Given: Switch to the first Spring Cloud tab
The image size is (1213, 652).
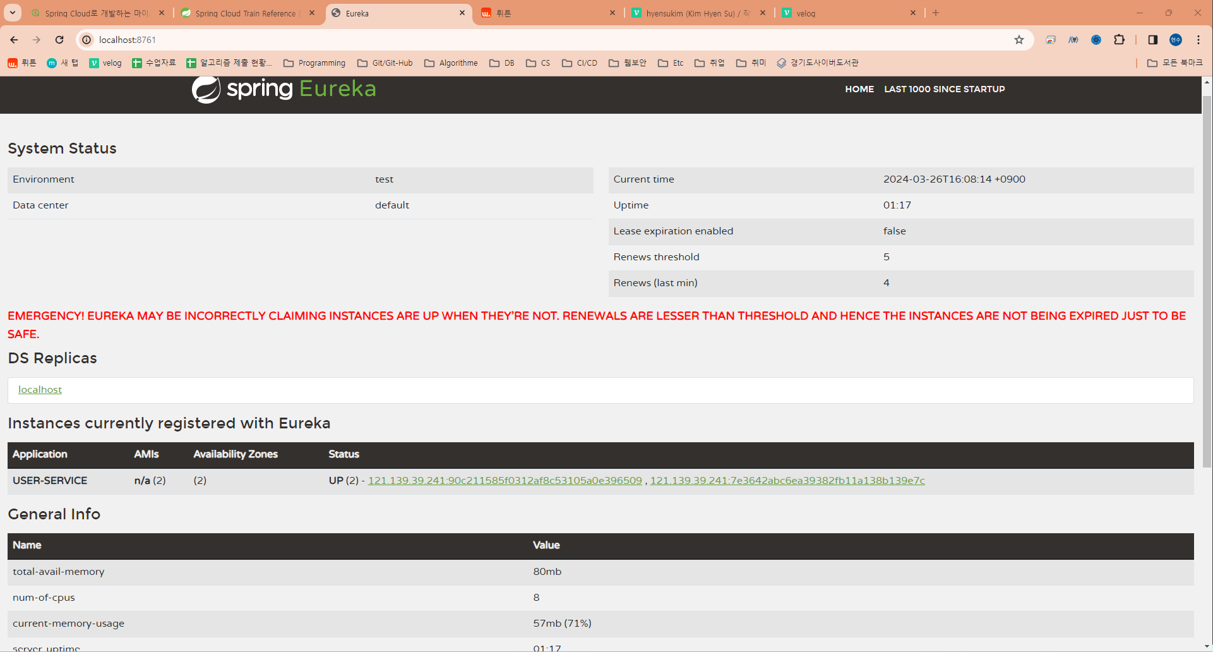Looking at the screenshot, I should [97, 13].
